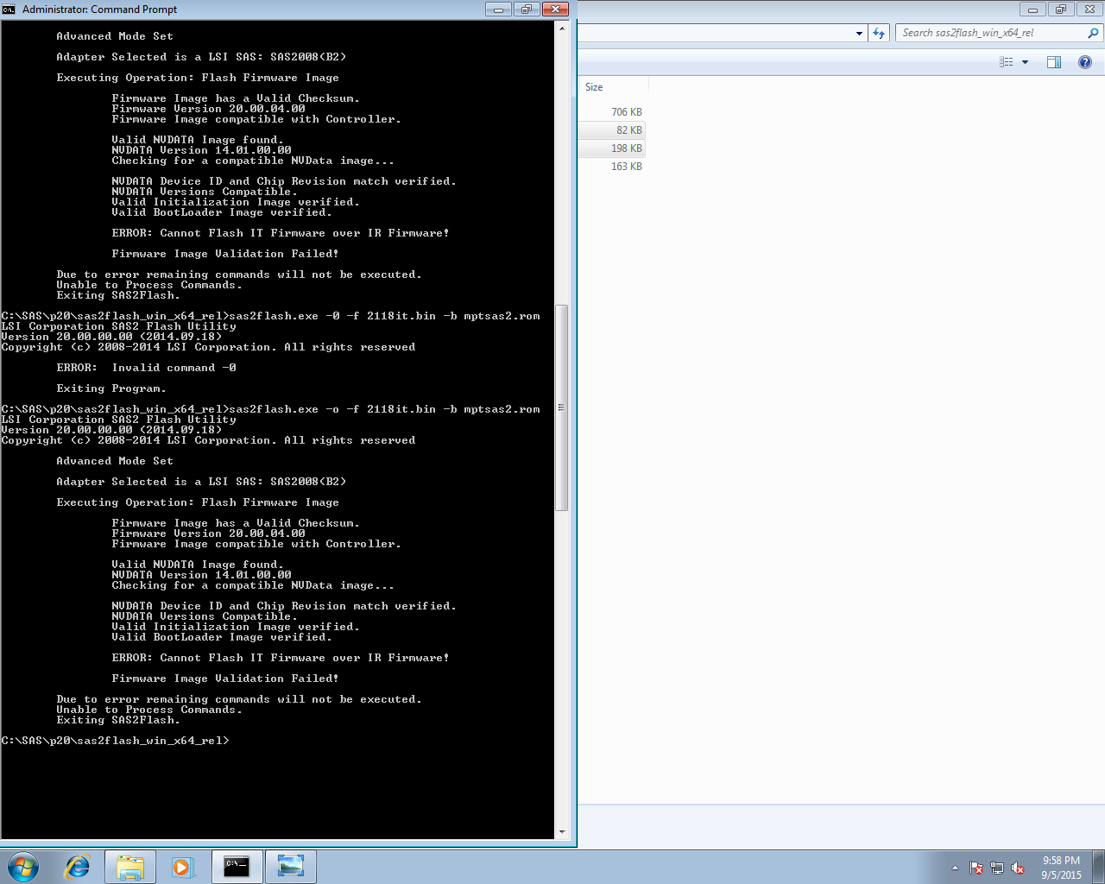Toggle the Explorer preview pane
The height and width of the screenshot is (884, 1105).
coord(1054,62)
